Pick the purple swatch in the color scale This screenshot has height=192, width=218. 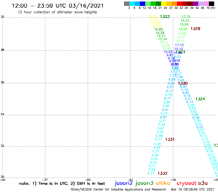(196, 4)
